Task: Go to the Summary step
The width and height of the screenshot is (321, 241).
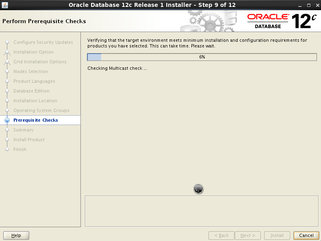Action: [x=23, y=130]
